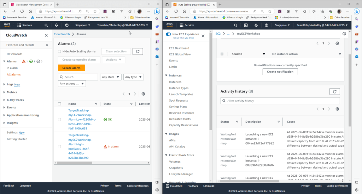Viewport: 362px width, 194px height.
Task: Open CloudWatch breadcrumb link
Action: (x=62, y=34)
